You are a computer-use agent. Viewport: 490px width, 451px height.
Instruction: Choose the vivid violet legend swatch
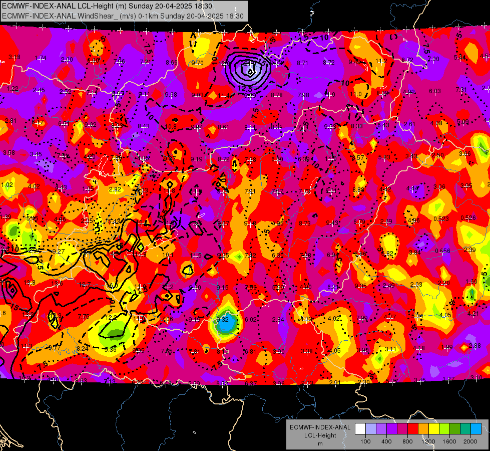coord(392,429)
